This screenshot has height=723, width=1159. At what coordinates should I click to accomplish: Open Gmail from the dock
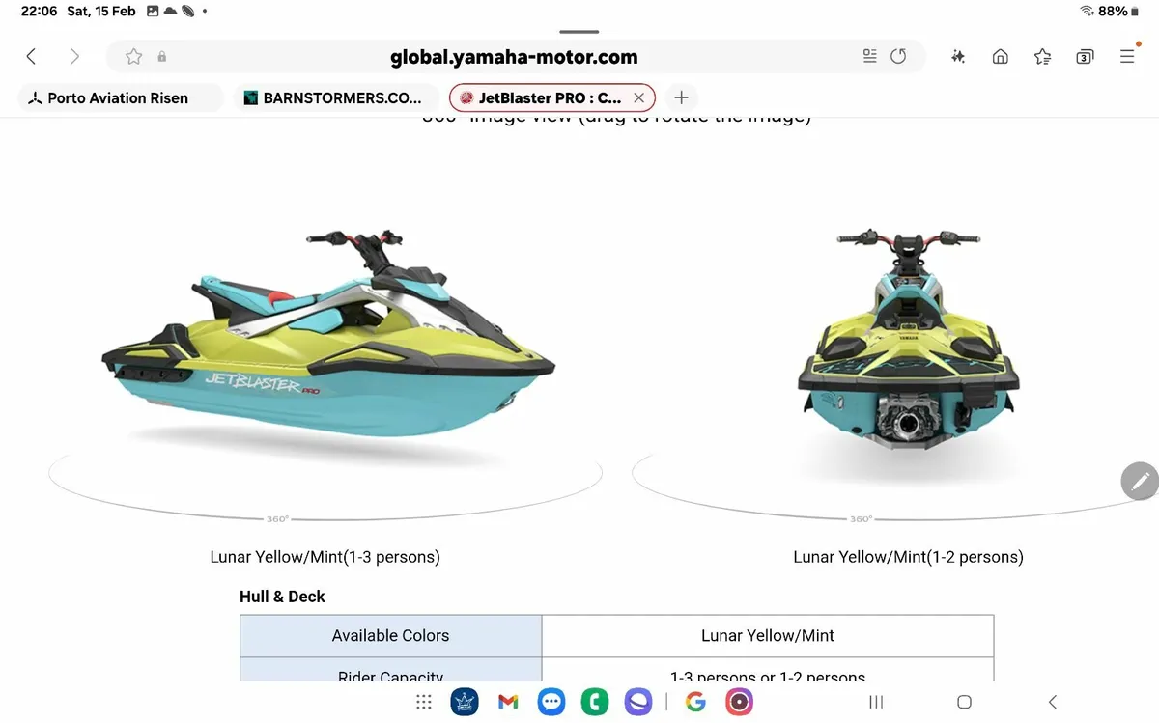click(x=508, y=702)
